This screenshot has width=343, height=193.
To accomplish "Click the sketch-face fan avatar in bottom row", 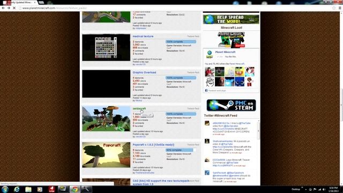I will click(210, 82).
